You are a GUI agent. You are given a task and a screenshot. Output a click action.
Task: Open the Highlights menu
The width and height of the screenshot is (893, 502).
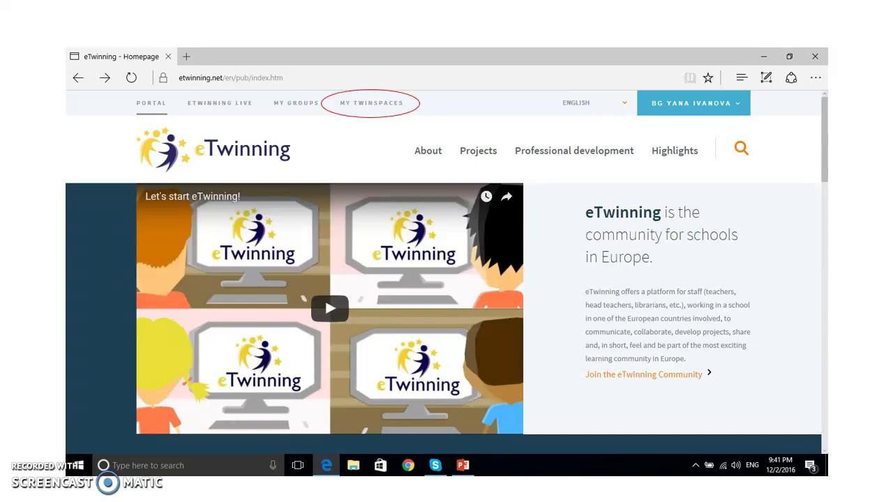[x=675, y=151]
